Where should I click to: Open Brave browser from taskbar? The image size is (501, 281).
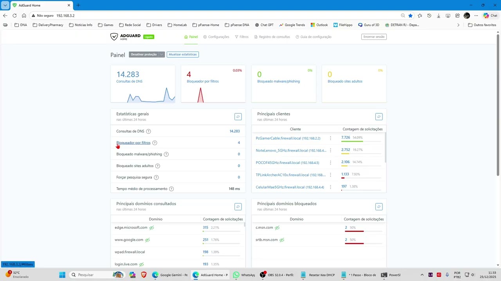coord(144,275)
